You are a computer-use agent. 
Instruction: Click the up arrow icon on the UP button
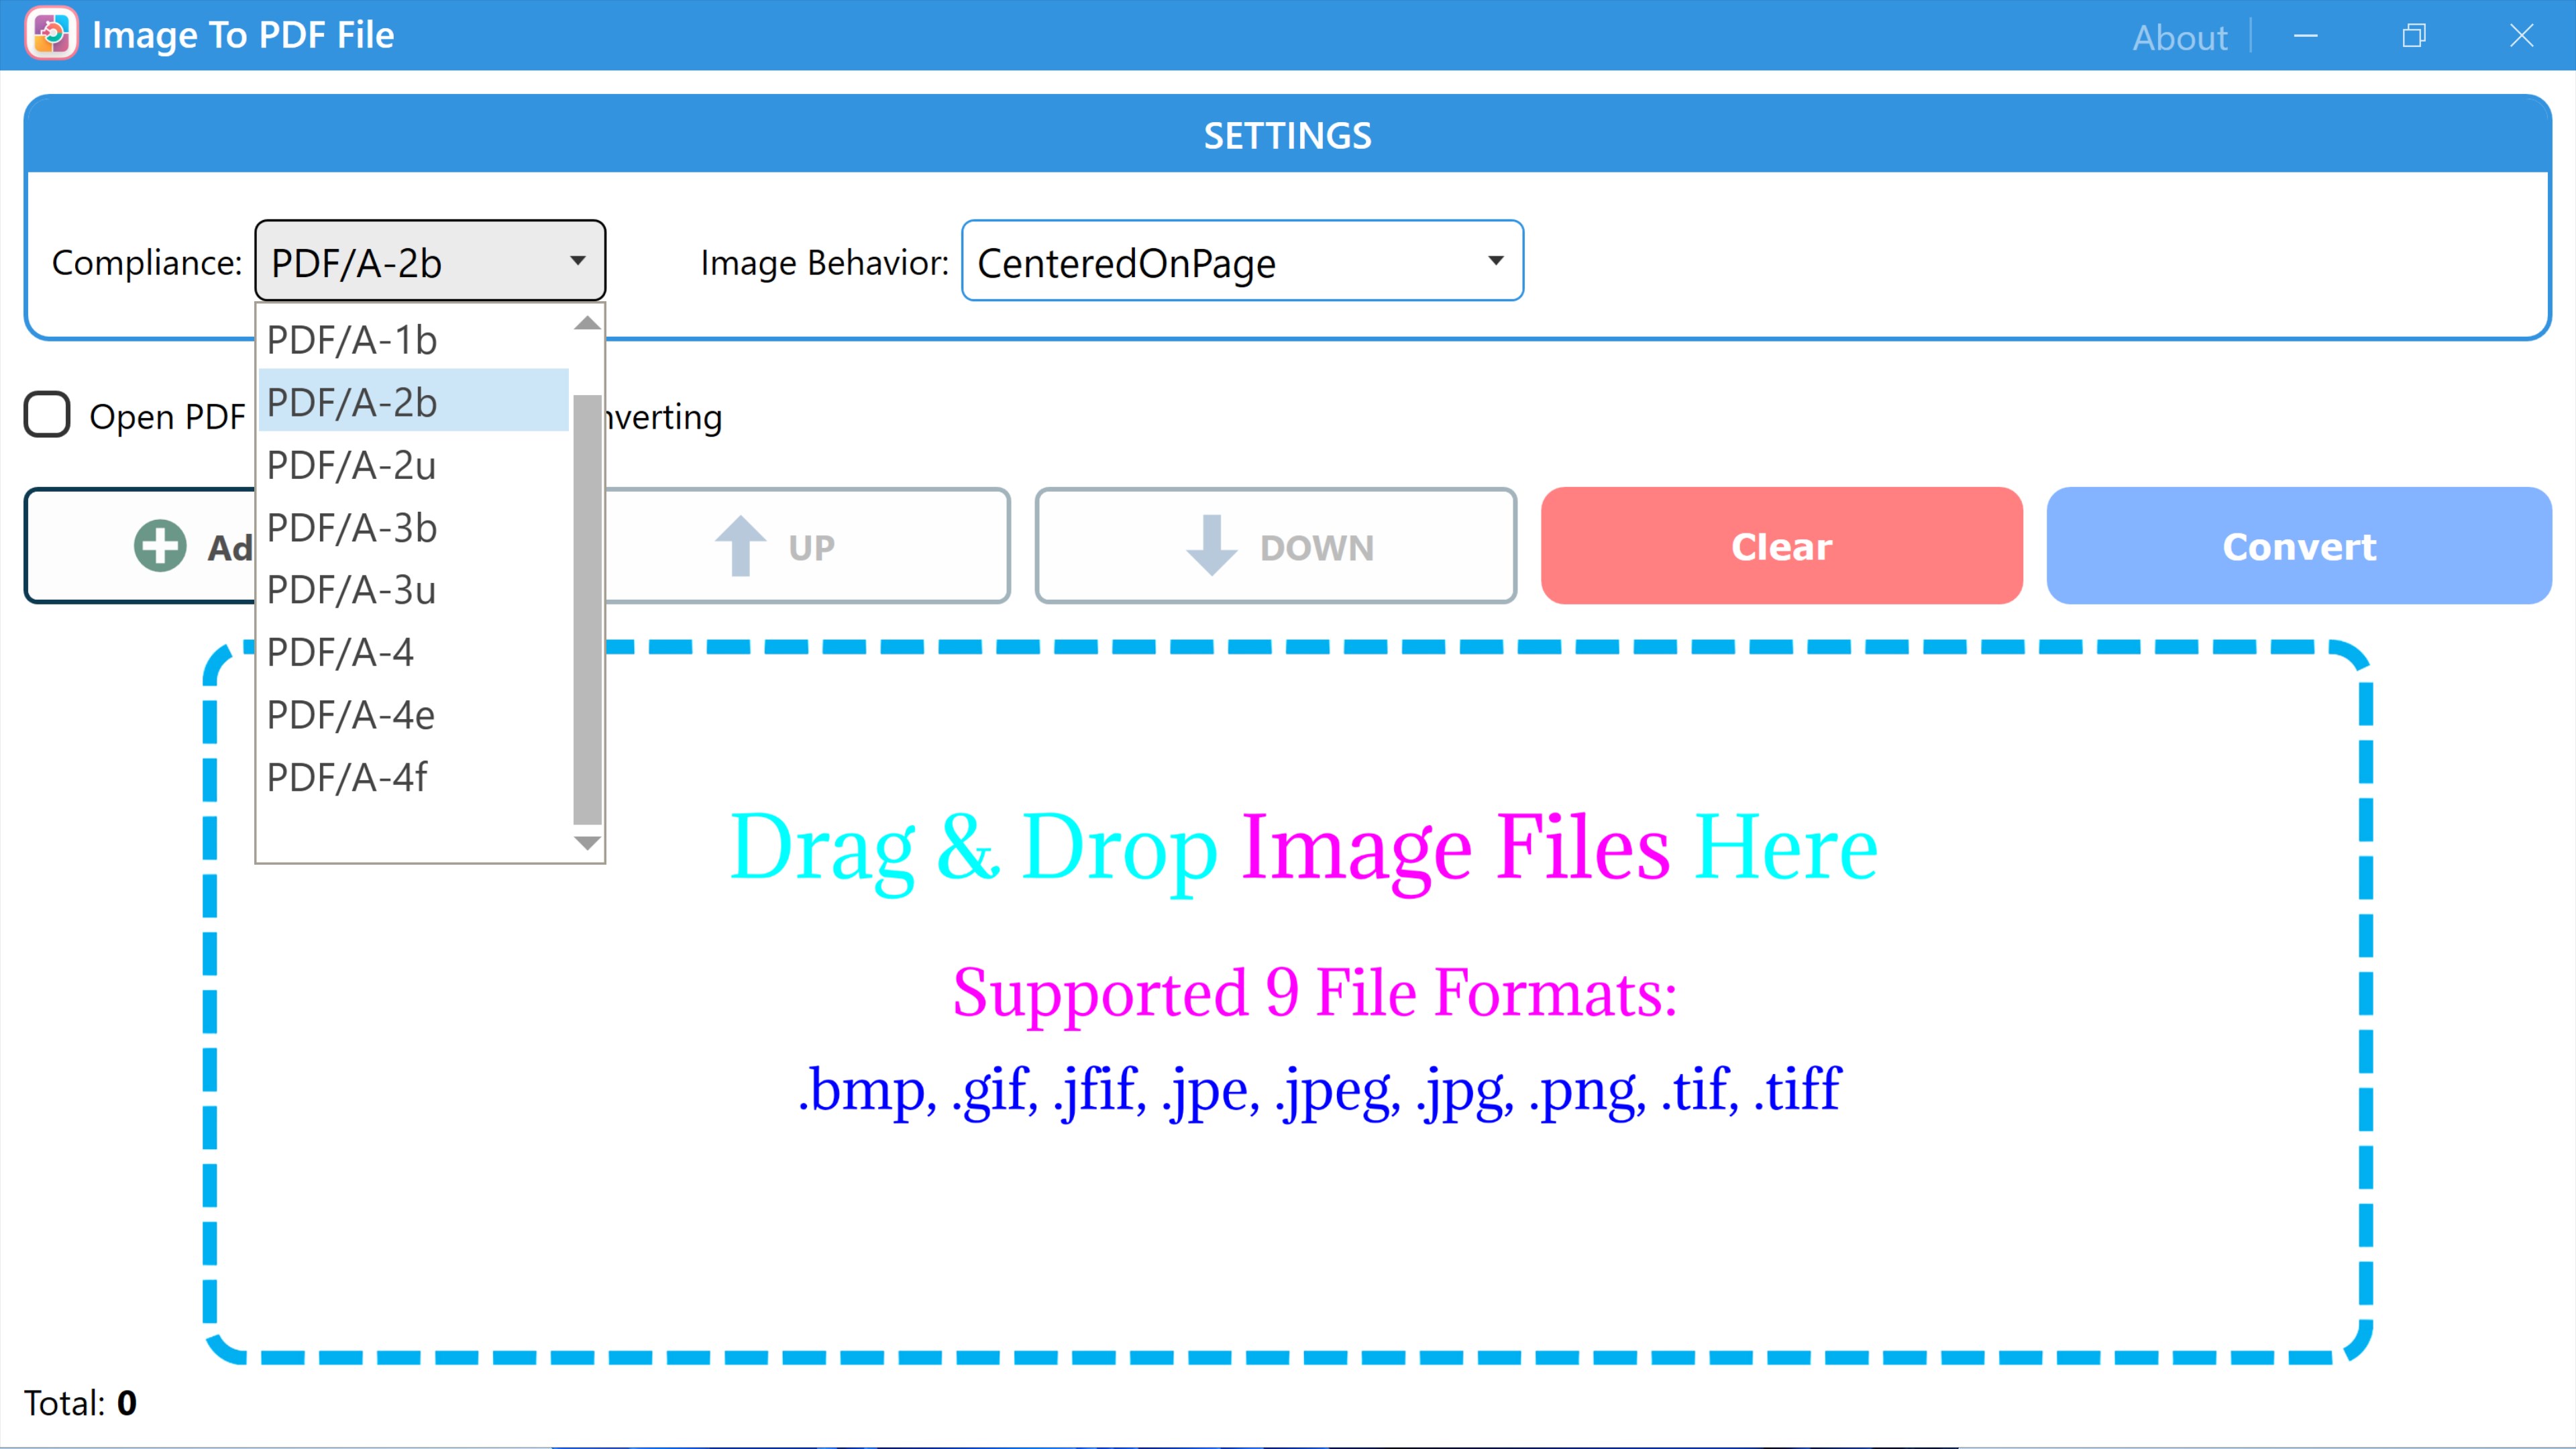pyautogui.click(x=740, y=545)
